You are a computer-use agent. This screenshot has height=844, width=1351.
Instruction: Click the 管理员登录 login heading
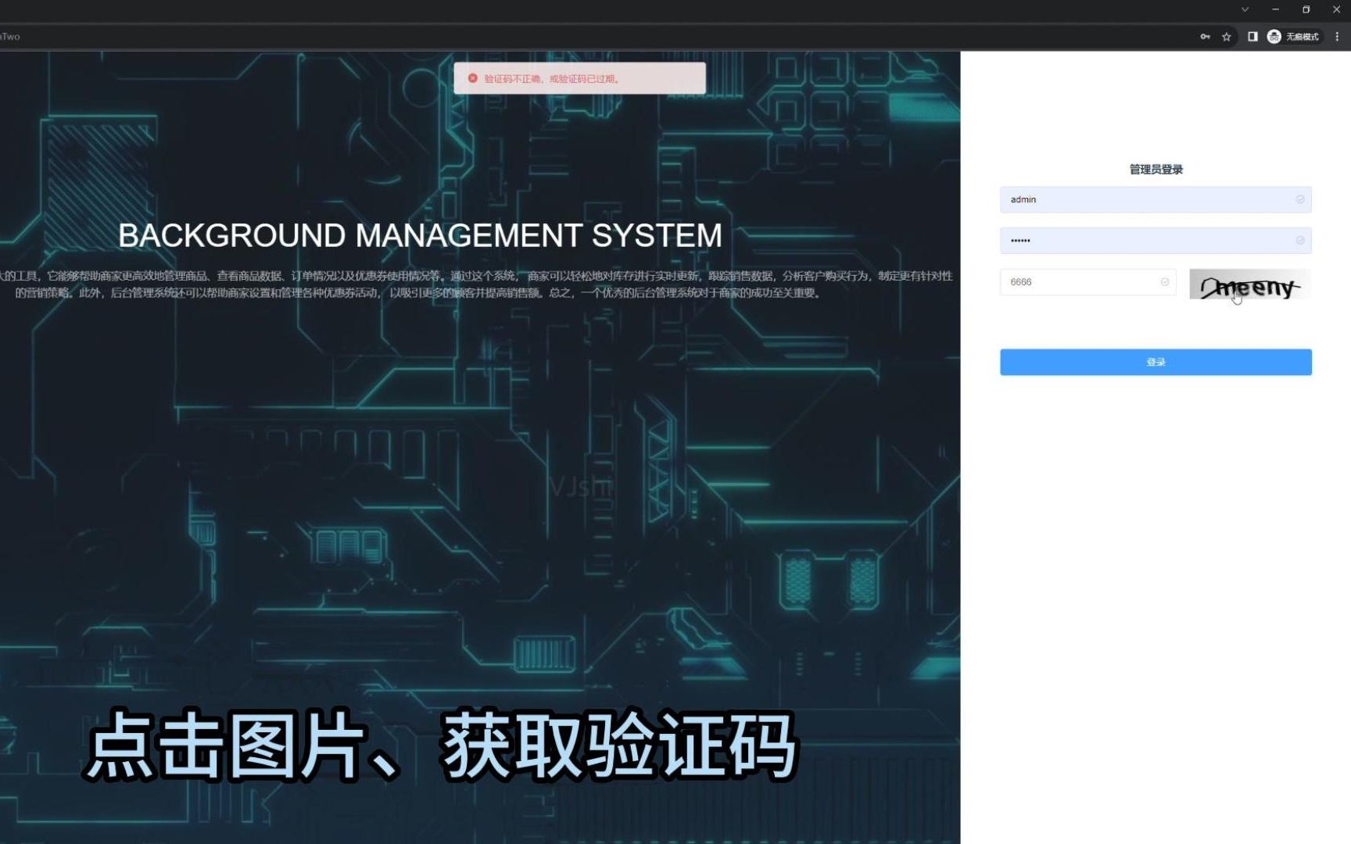pos(1154,168)
